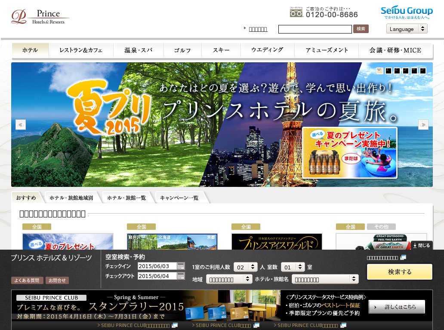The height and width of the screenshot is (330, 444).
Task: Open the check-out calendar icon
Action: 181,276
